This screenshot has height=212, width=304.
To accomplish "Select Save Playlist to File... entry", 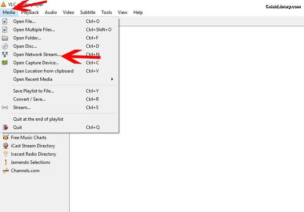I will click(x=59, y=91).
